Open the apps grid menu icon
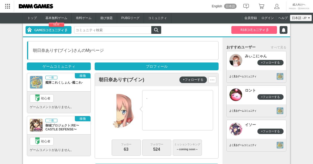The image size is (313, 164). [8, 6]
